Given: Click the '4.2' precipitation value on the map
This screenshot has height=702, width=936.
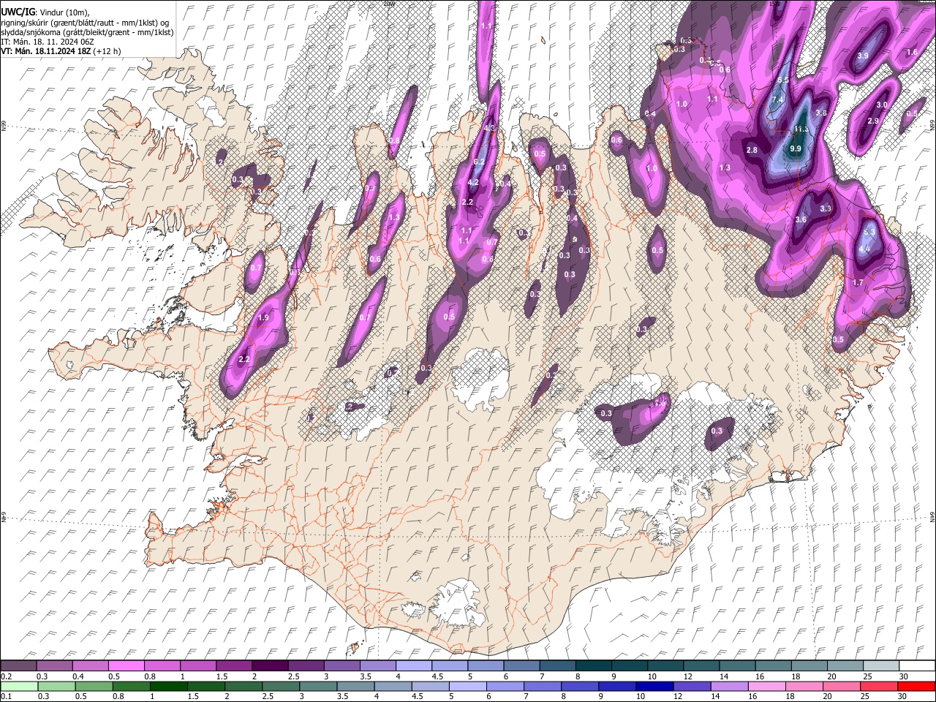Looking at the screenshot, I should 473,183.
